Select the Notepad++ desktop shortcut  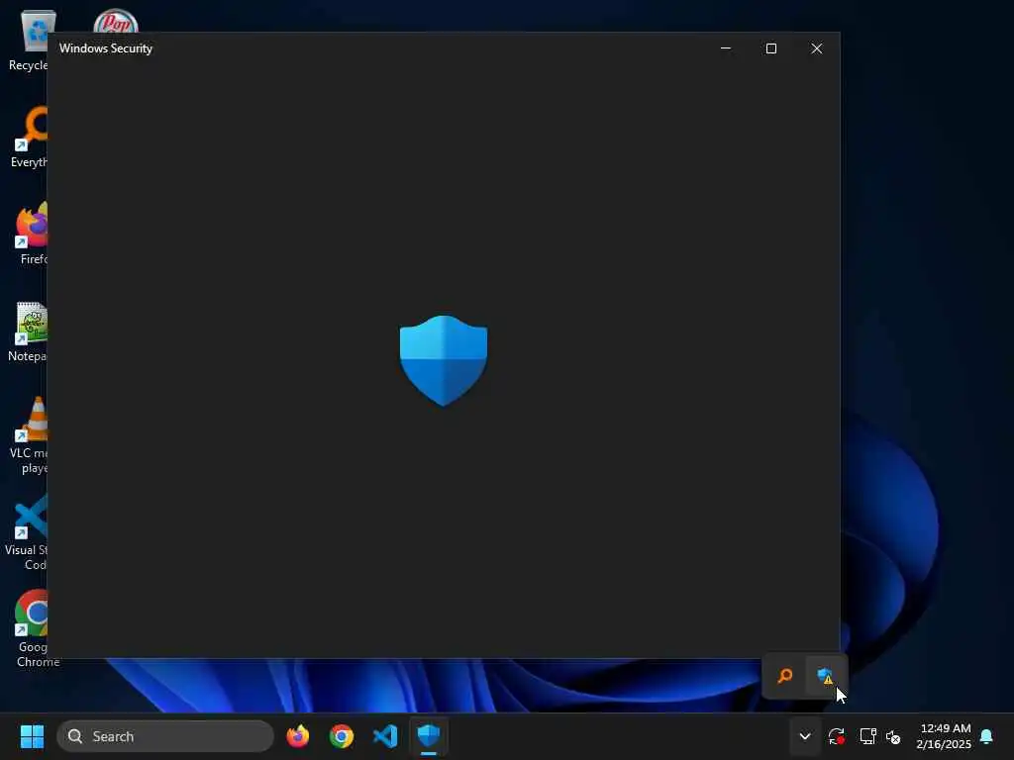click(x=29, y=331)
